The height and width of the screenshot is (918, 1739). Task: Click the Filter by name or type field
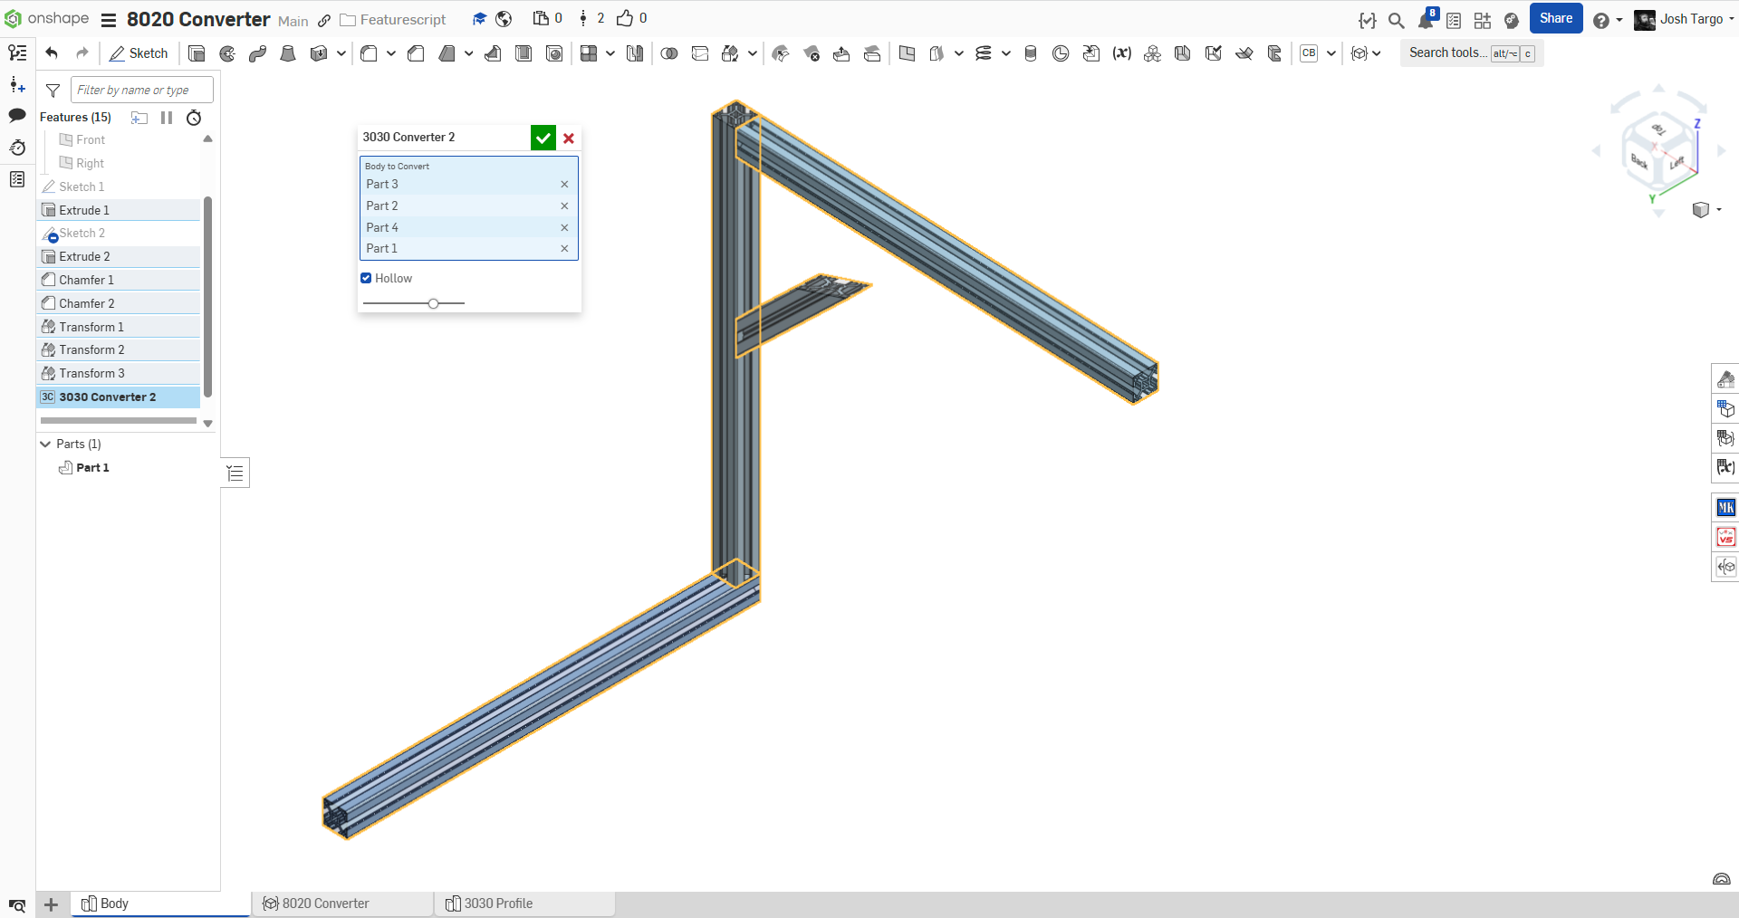[x=142, y=90]
